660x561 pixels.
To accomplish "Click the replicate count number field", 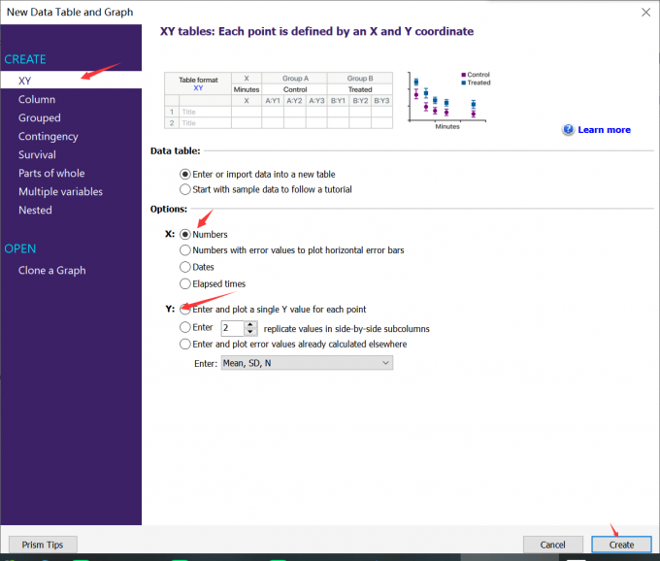I will point(232,328).
